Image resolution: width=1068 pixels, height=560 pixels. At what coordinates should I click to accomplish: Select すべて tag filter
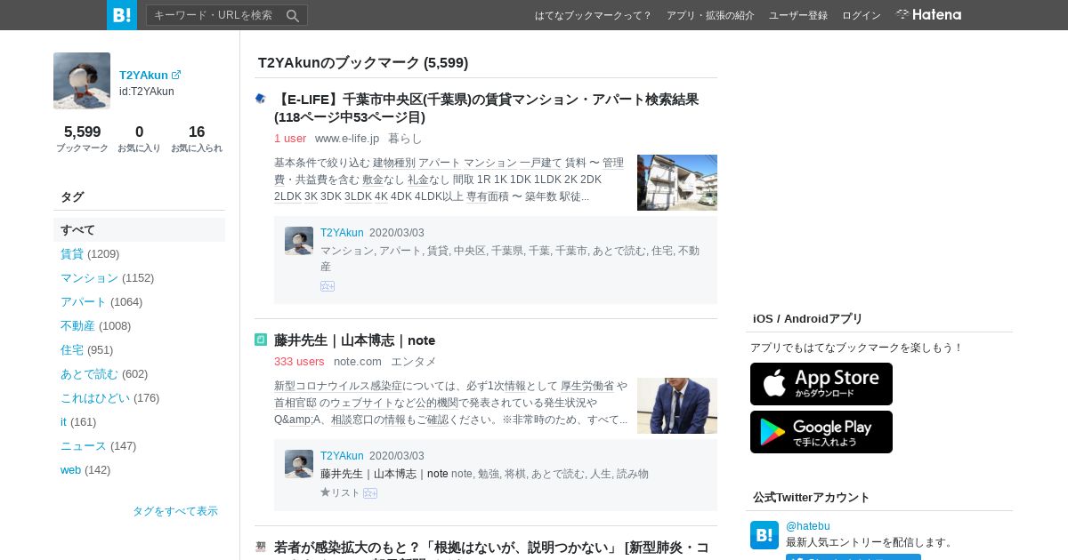[139, 229]
